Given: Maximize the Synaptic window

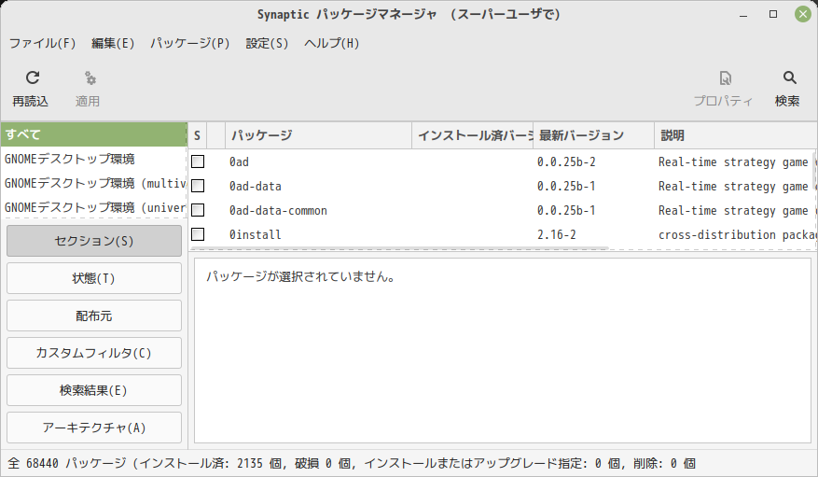Looking at the screenshot, I should [773, 15].
